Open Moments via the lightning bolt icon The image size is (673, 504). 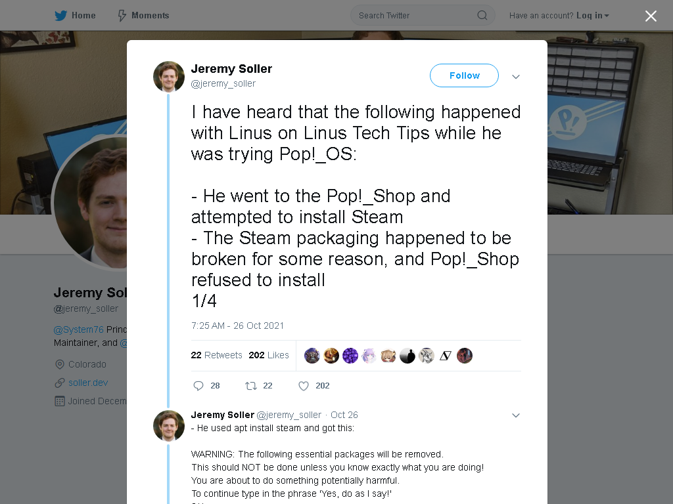click(122, 16)
